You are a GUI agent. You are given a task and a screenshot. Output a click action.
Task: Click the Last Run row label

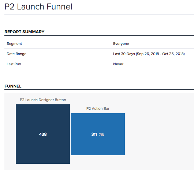(x=14, y=64)
